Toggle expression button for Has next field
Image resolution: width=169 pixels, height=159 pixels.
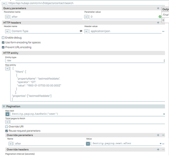pos(8,114)
